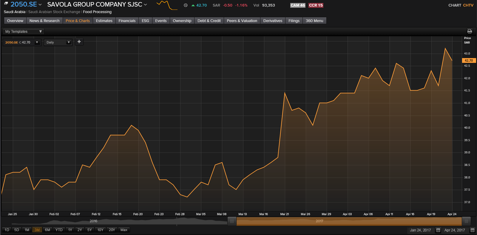Click the mini sparkline chart thumbnail
The image size is (477, 235).
click(167, 5)
